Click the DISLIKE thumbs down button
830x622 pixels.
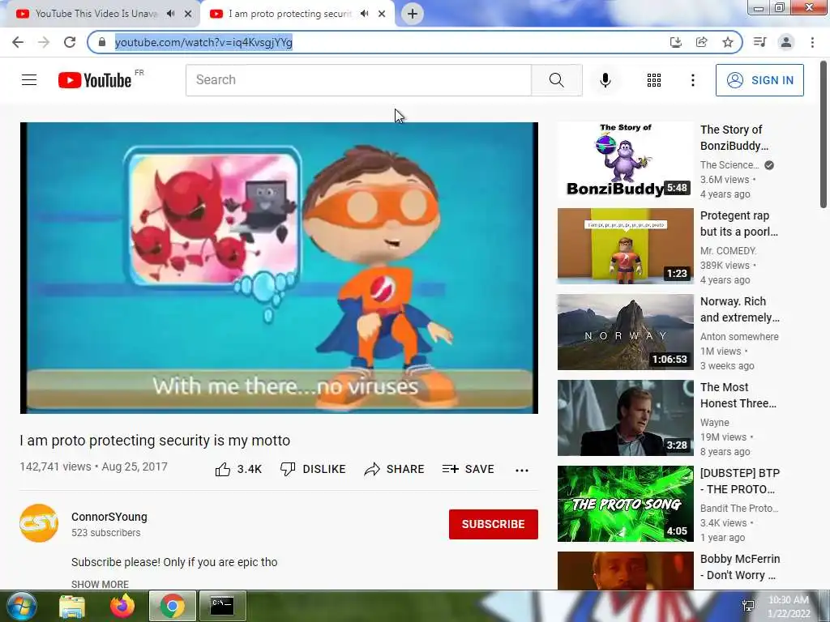(313, 469)
